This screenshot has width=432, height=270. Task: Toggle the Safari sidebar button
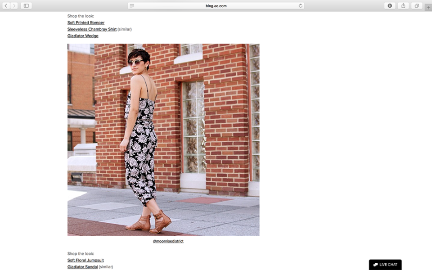26,5
